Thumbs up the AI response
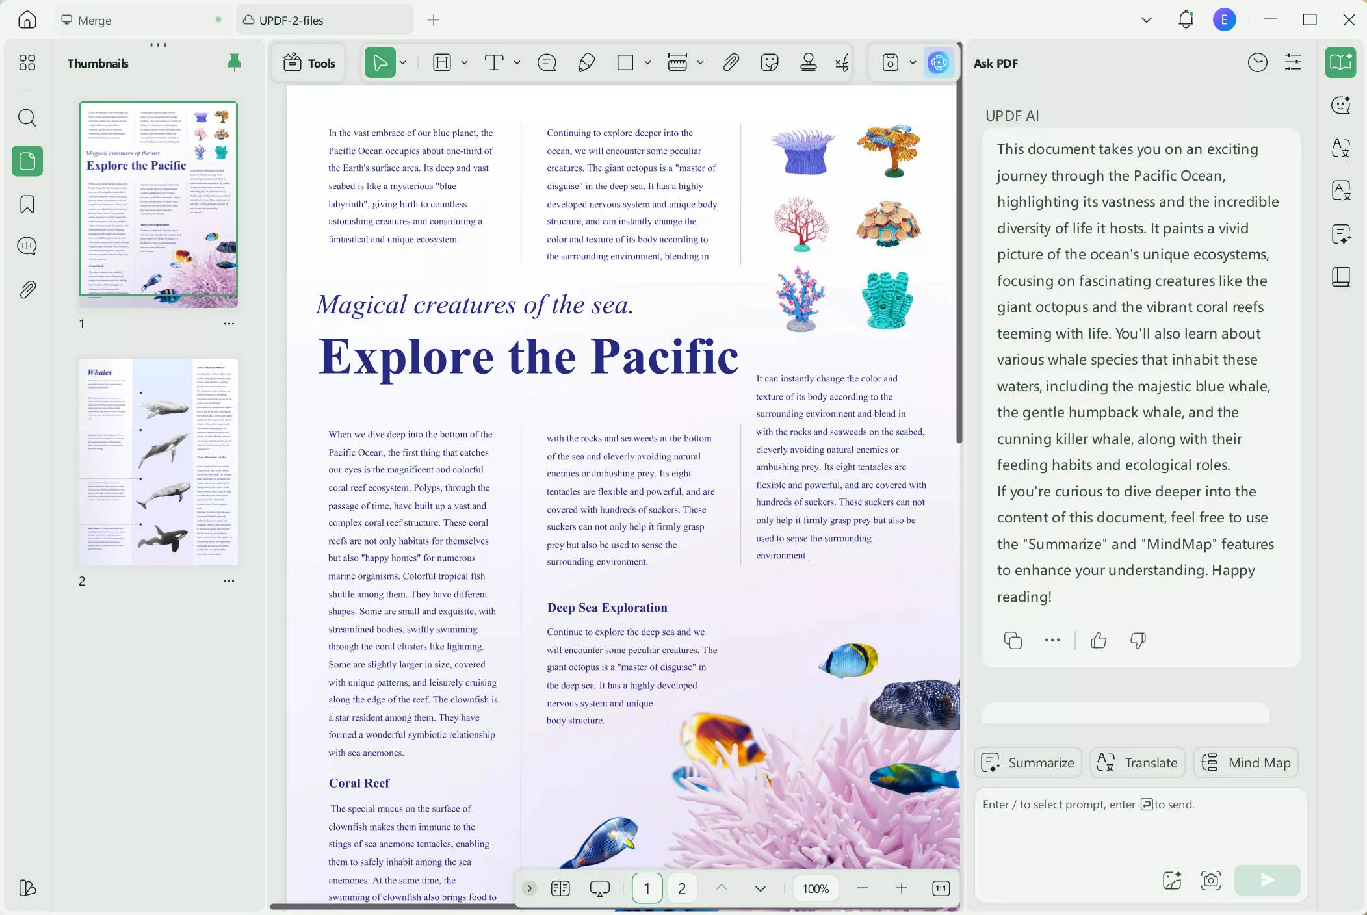 click(1098, 640)
